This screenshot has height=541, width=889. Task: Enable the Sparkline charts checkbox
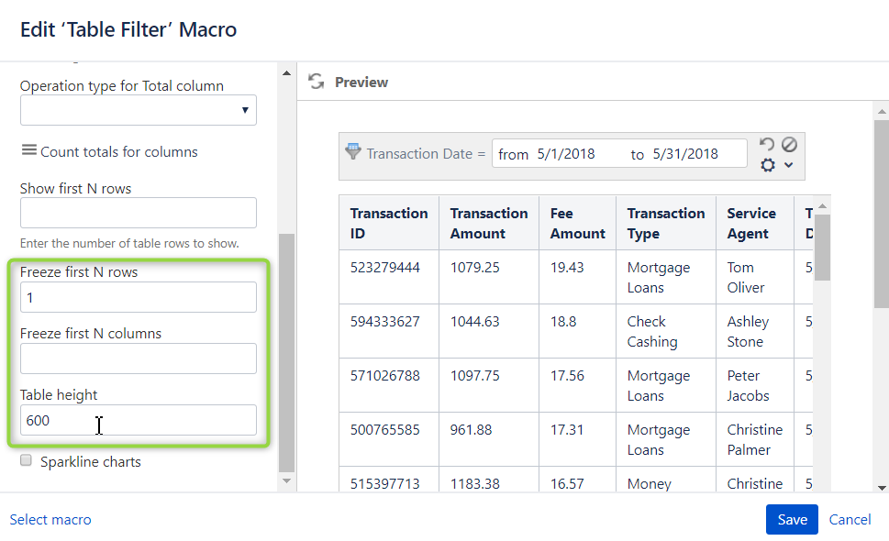click(x=27, y=460)
